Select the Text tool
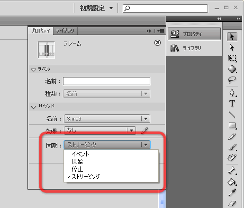 (232, 104)
